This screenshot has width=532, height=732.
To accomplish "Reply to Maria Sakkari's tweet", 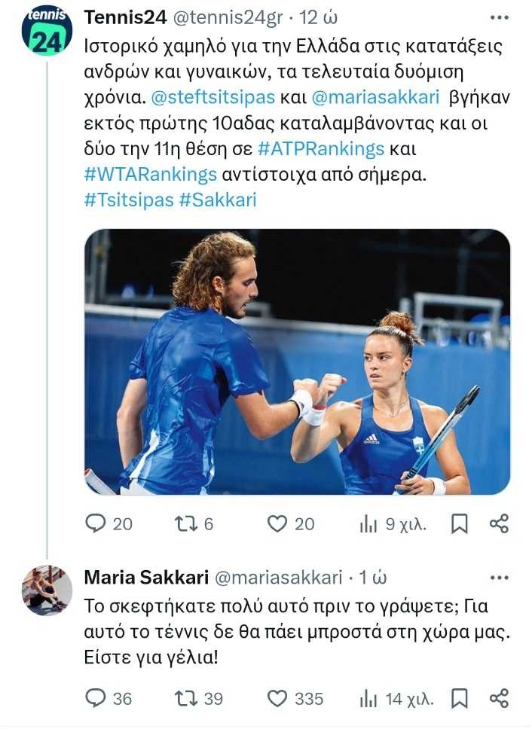I will tap(96, 699).
